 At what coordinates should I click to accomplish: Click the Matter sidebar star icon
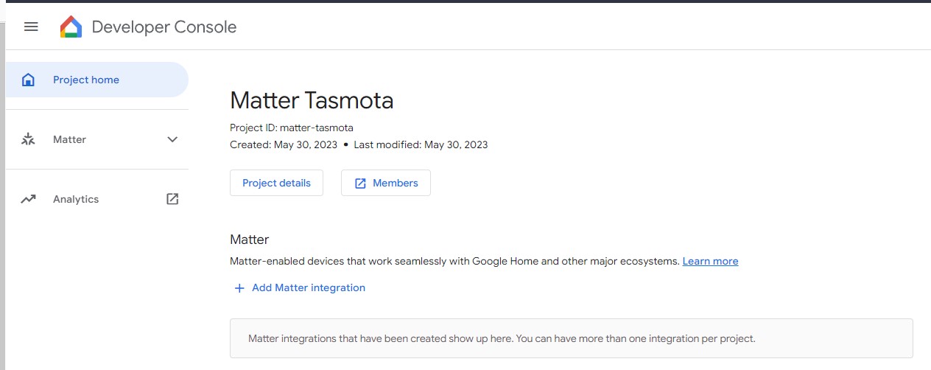click(28, 139)
